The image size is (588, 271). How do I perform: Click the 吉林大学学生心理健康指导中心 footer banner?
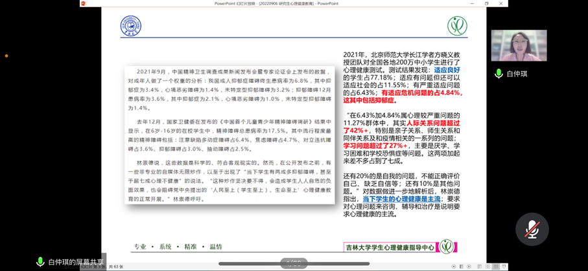point(391,246)
